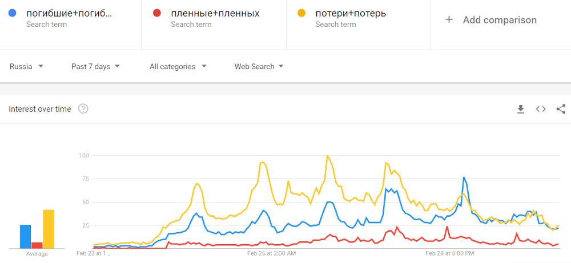
Task: Click the yellow dot for потери term
Action: click(x=301, y=13)
